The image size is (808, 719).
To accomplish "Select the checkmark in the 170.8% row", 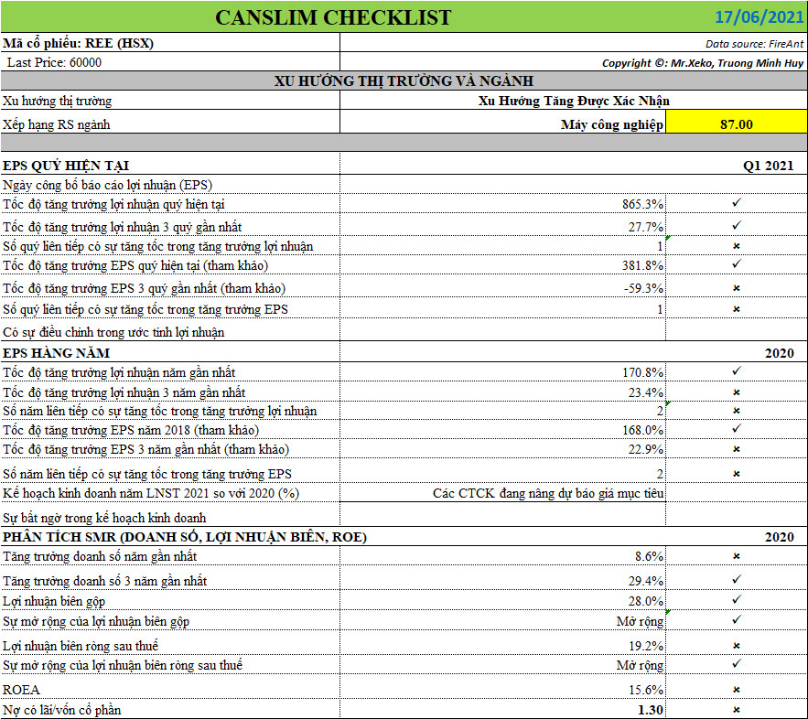I will pyautogui.click(x=737, y=371).
